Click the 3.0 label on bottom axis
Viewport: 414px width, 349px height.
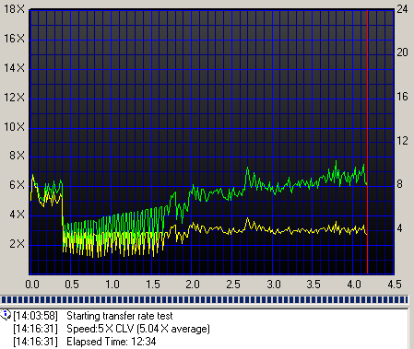point(274,284)
